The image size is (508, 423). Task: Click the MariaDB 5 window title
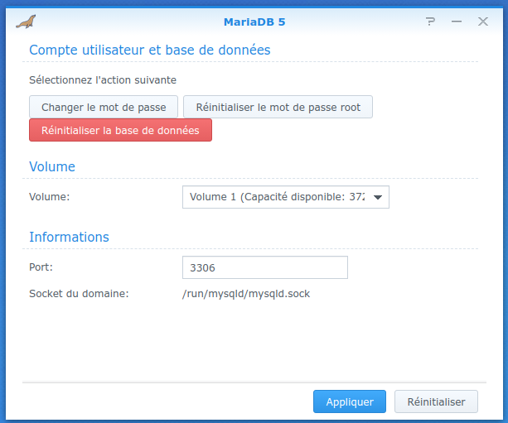tap(254, 22)
